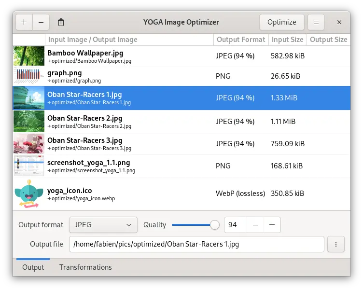Viewport: 363px width, 290px height.
Task: Click the plus icon to add images
Action: click(24, 22)
